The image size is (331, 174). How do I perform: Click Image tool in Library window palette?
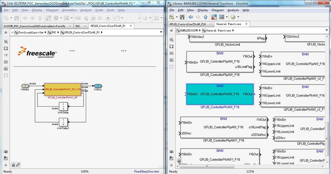tap(171, 60)
